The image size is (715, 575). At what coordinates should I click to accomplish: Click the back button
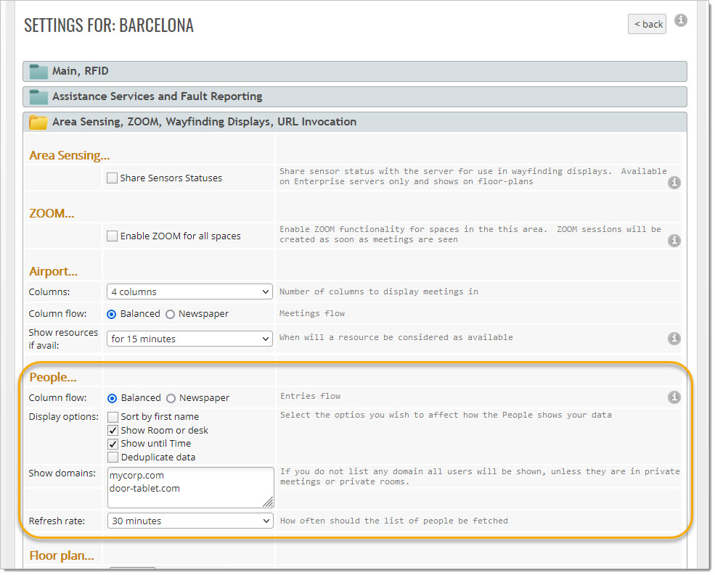pos(647,24)
